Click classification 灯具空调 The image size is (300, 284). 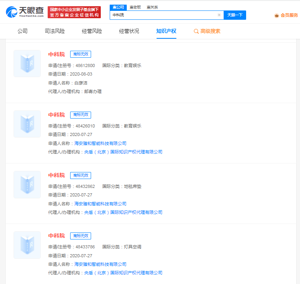[133, 247]
